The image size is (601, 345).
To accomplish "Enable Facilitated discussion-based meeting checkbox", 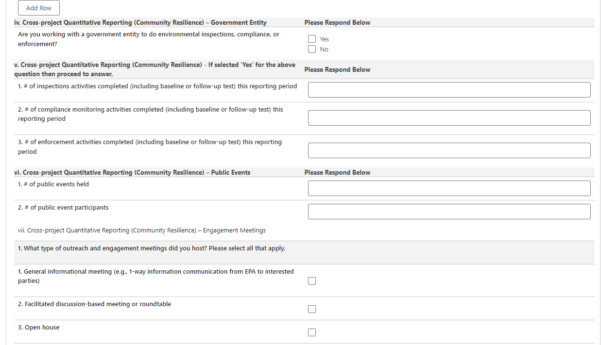I will [x=312, y=309].
